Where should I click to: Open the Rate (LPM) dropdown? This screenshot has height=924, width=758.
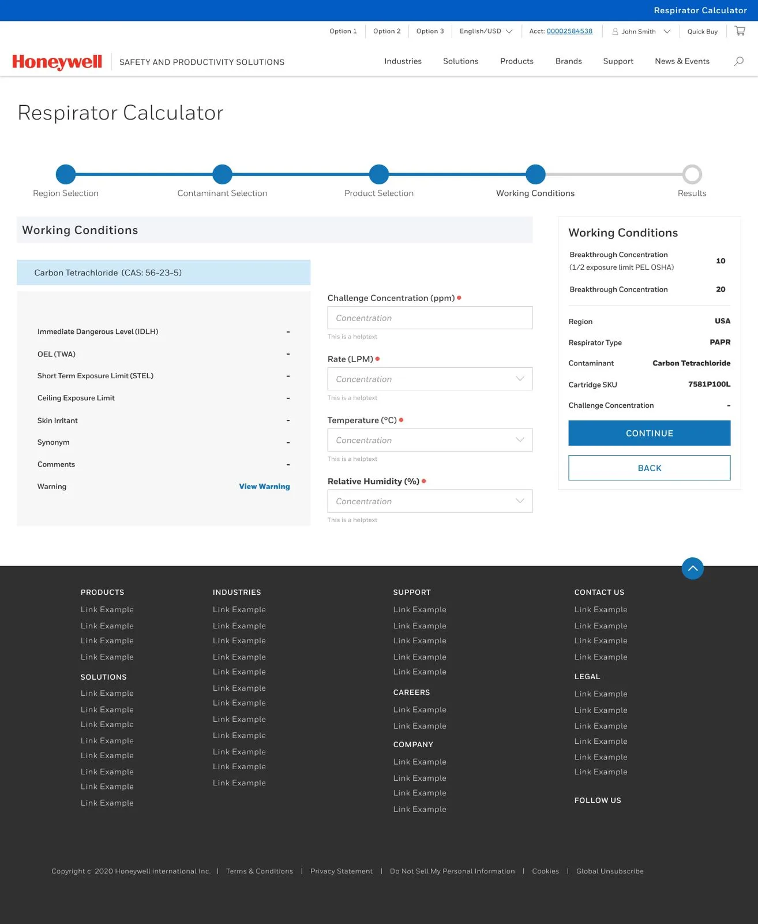430,379
